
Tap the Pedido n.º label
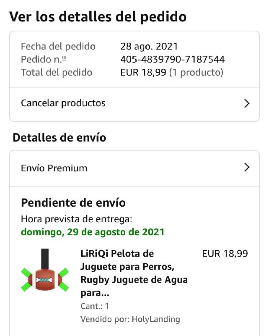[44, 59]
